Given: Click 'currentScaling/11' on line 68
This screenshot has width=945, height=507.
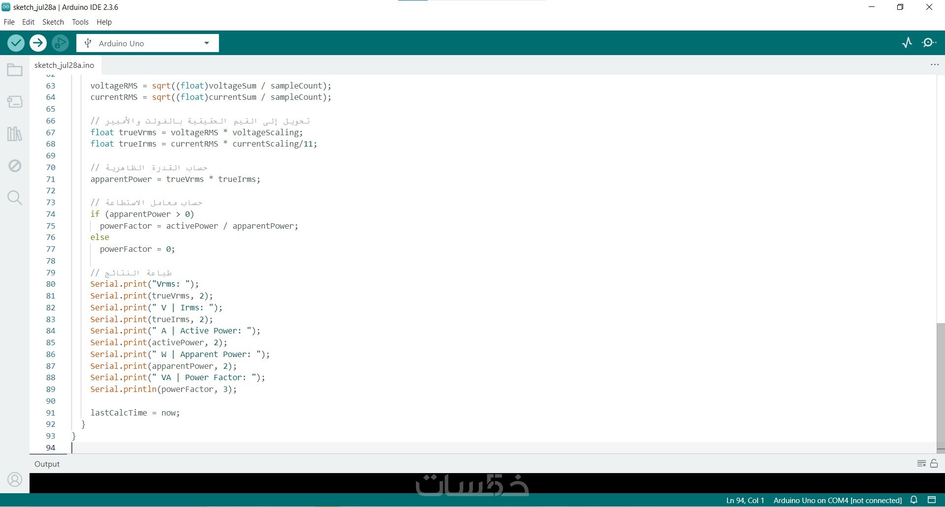Looking at the screenshot, I should pos(273,144).
